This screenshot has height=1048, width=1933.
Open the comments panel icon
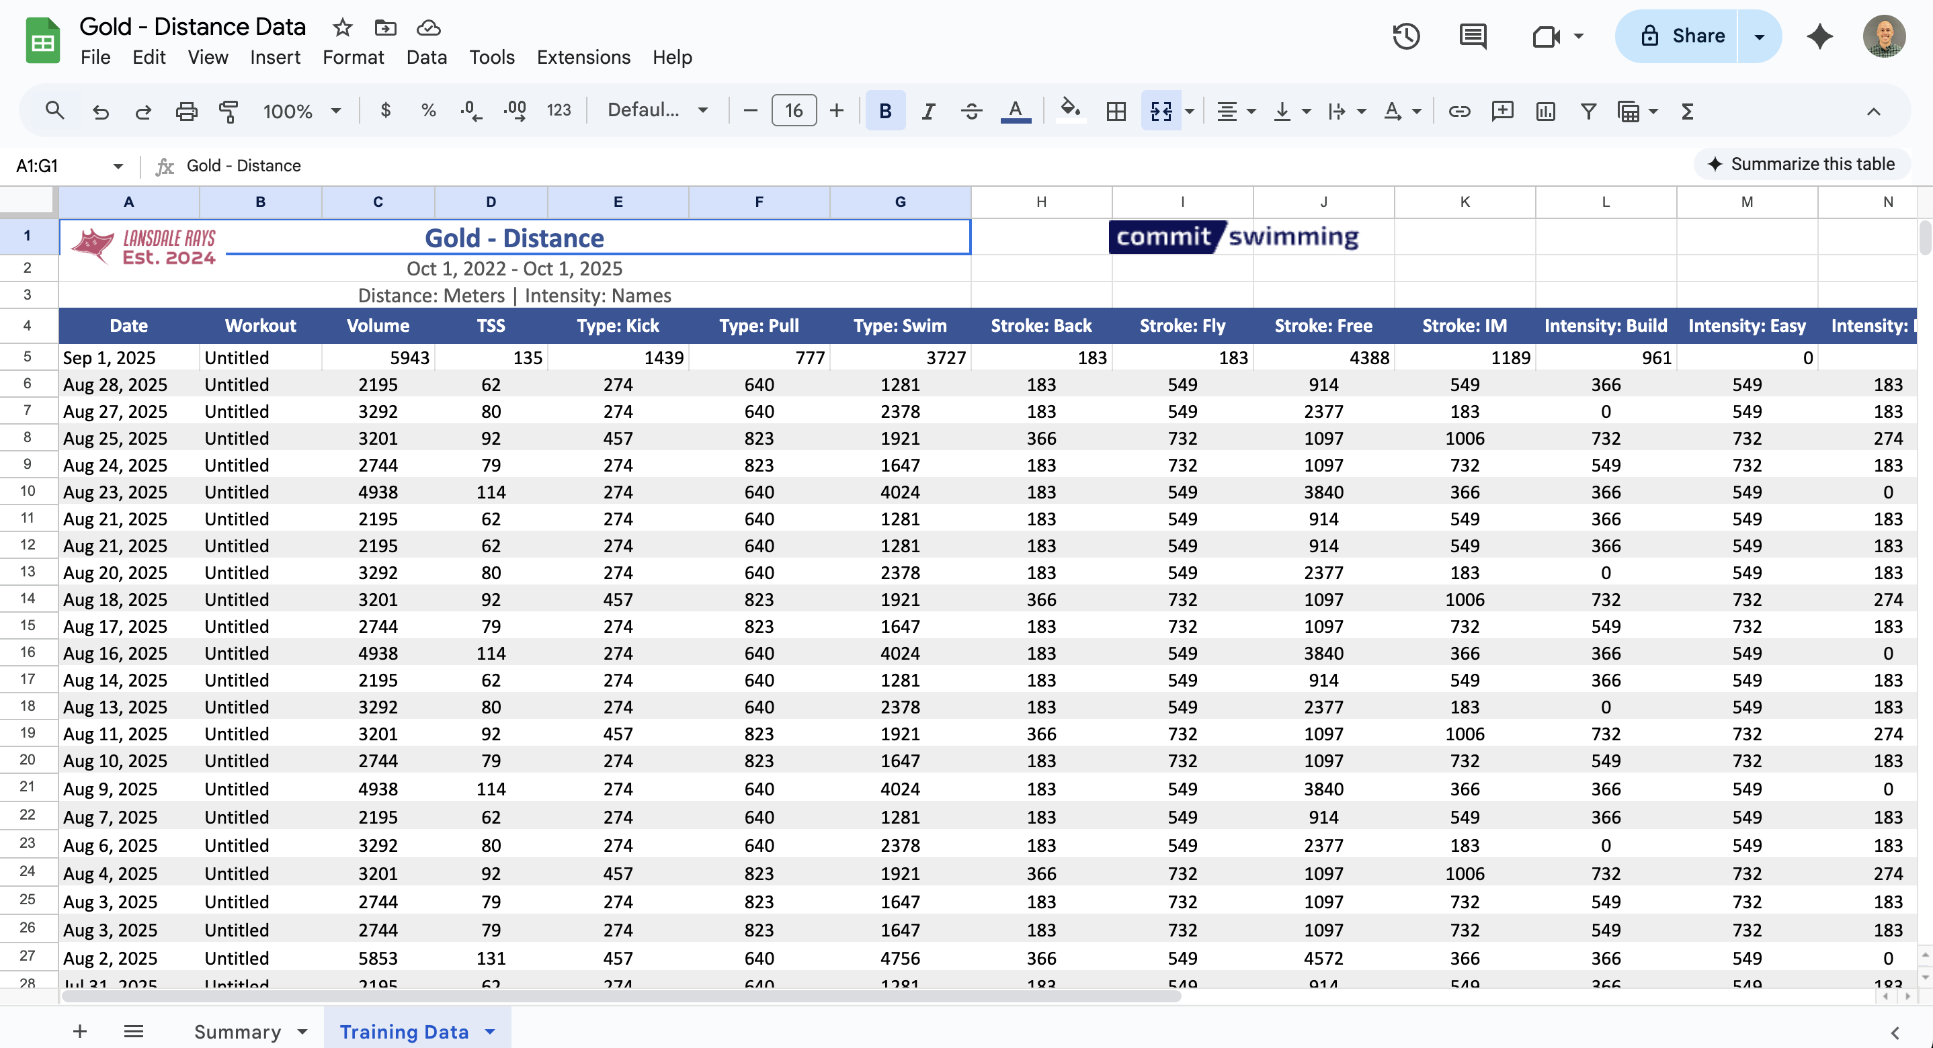pyautogui.click(x=1472, y=36)
